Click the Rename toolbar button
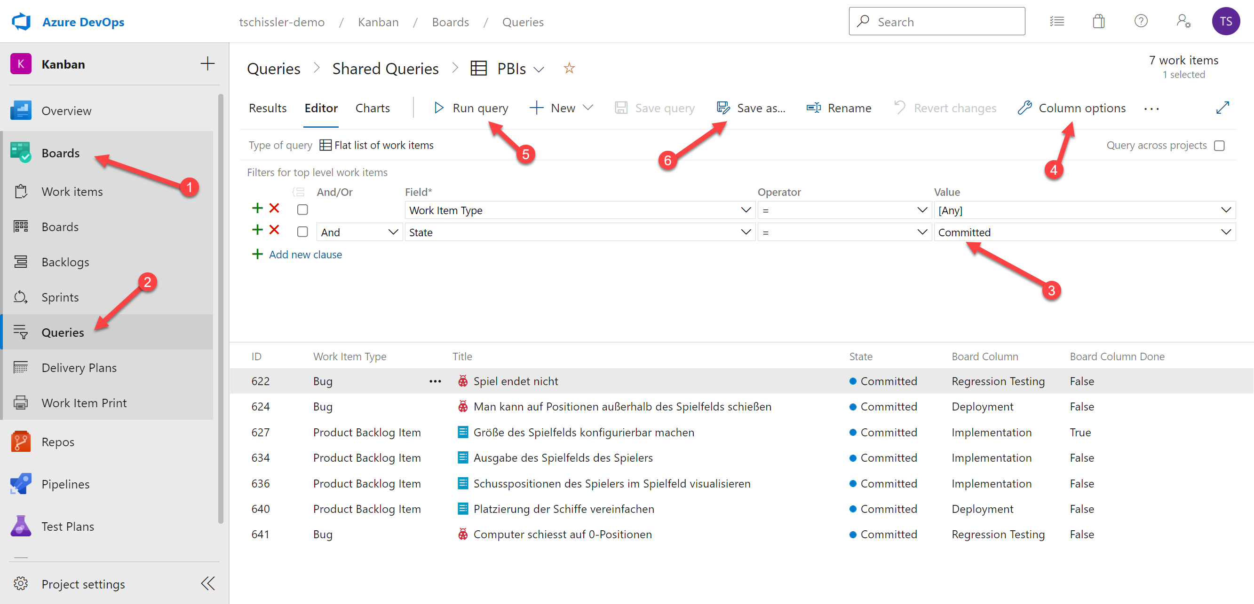Image resolution: width=1254 pixels, height=604 pixels. coord(839,108)
